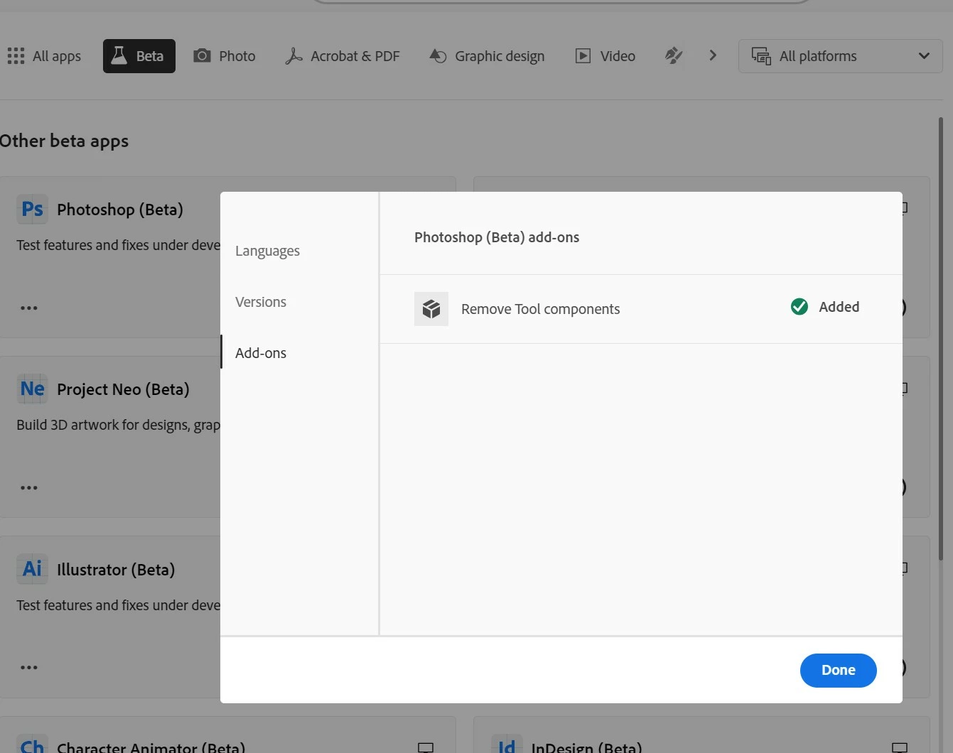Click the Illustrator (Beta) app title
953x753 pixels.
[x=116, y=570]
